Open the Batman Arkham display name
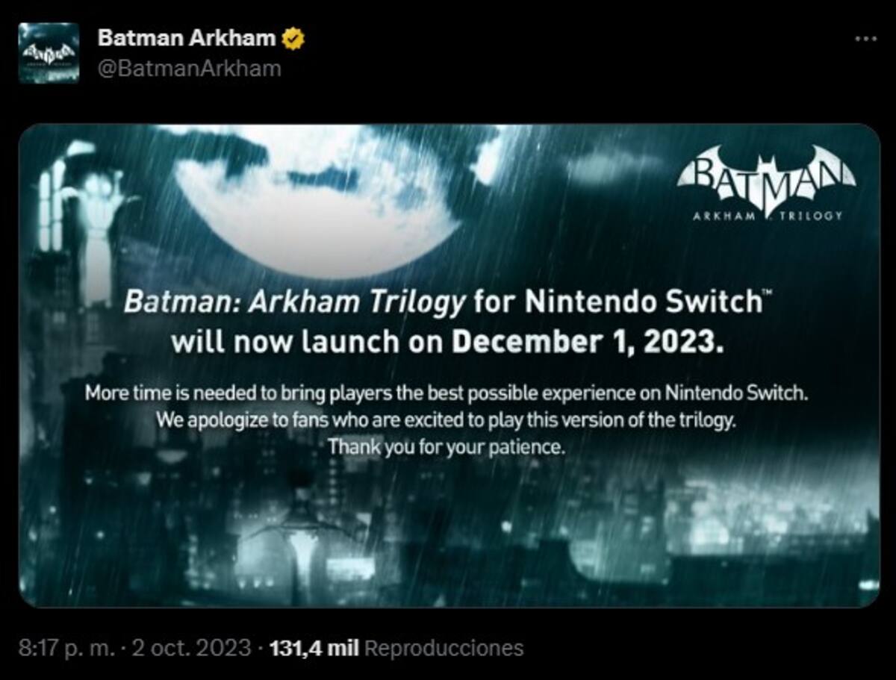896x680 pixels. pyautogui.click(x=187, y=38)
